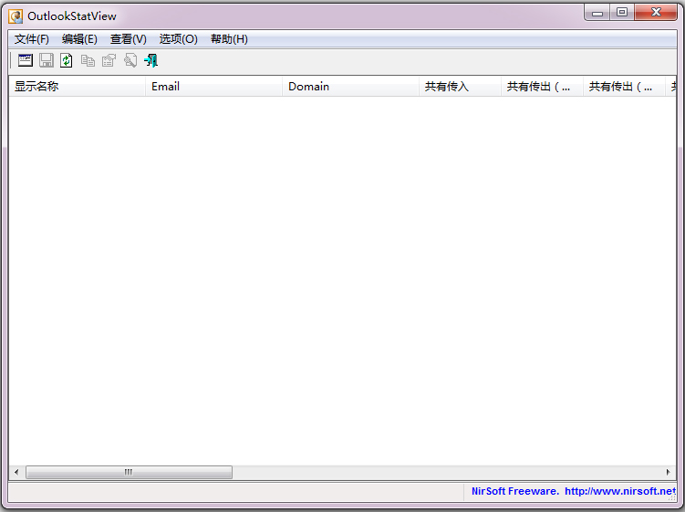
Task: Sort by the 显示名称 column header
Action: tap(77, 87)
